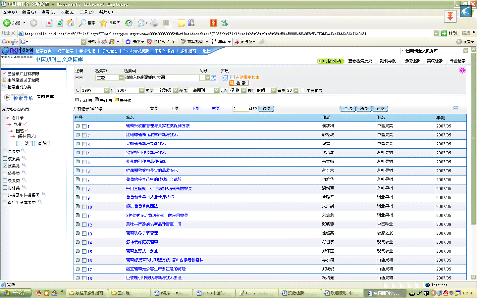This screenshot has height=298, width=477.
Task: Click the IE Back arrow icon
Action: [7, 23]
